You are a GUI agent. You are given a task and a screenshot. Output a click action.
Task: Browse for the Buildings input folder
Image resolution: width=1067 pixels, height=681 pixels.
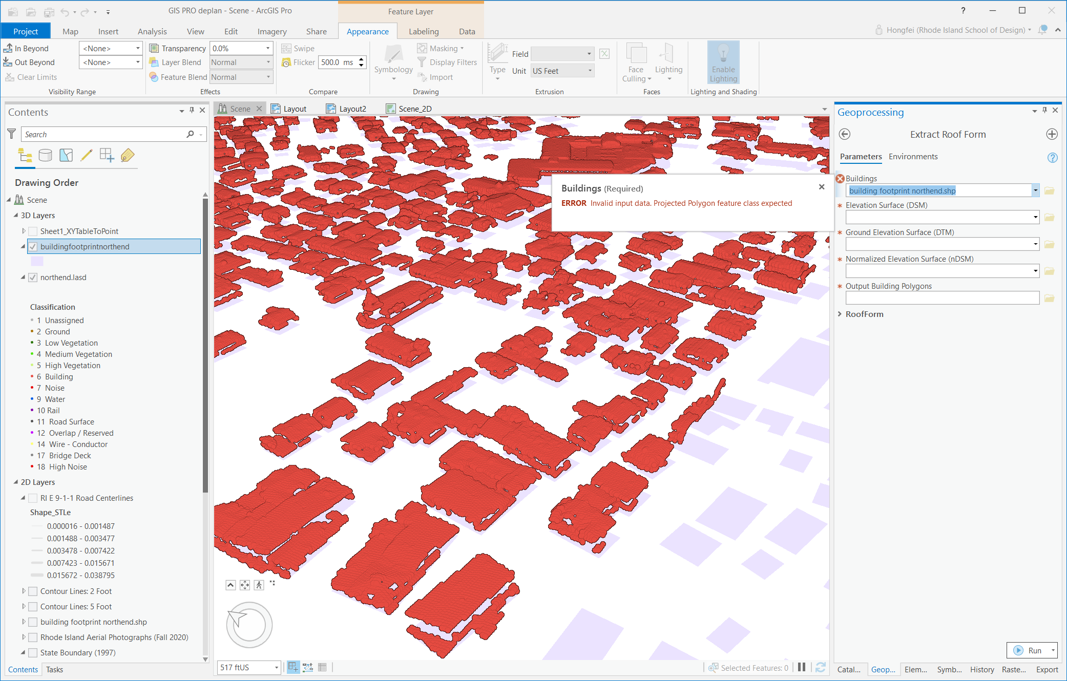click(1050, 190)
